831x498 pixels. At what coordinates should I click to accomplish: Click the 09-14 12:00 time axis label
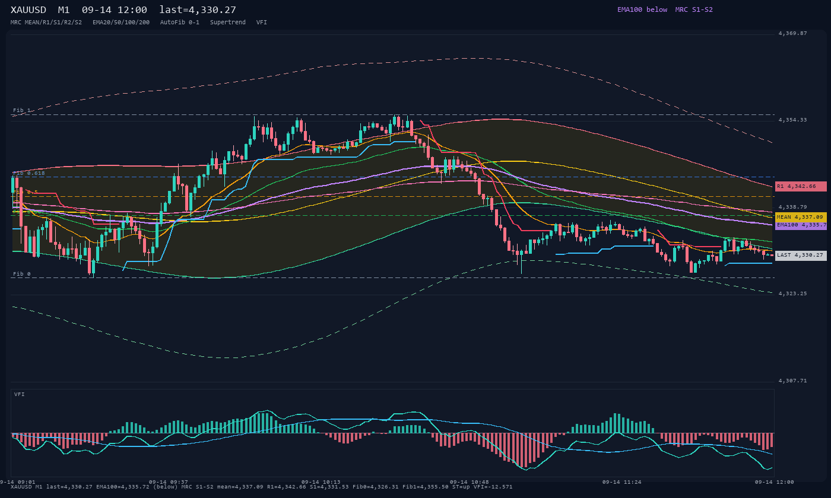pos(774,482)
